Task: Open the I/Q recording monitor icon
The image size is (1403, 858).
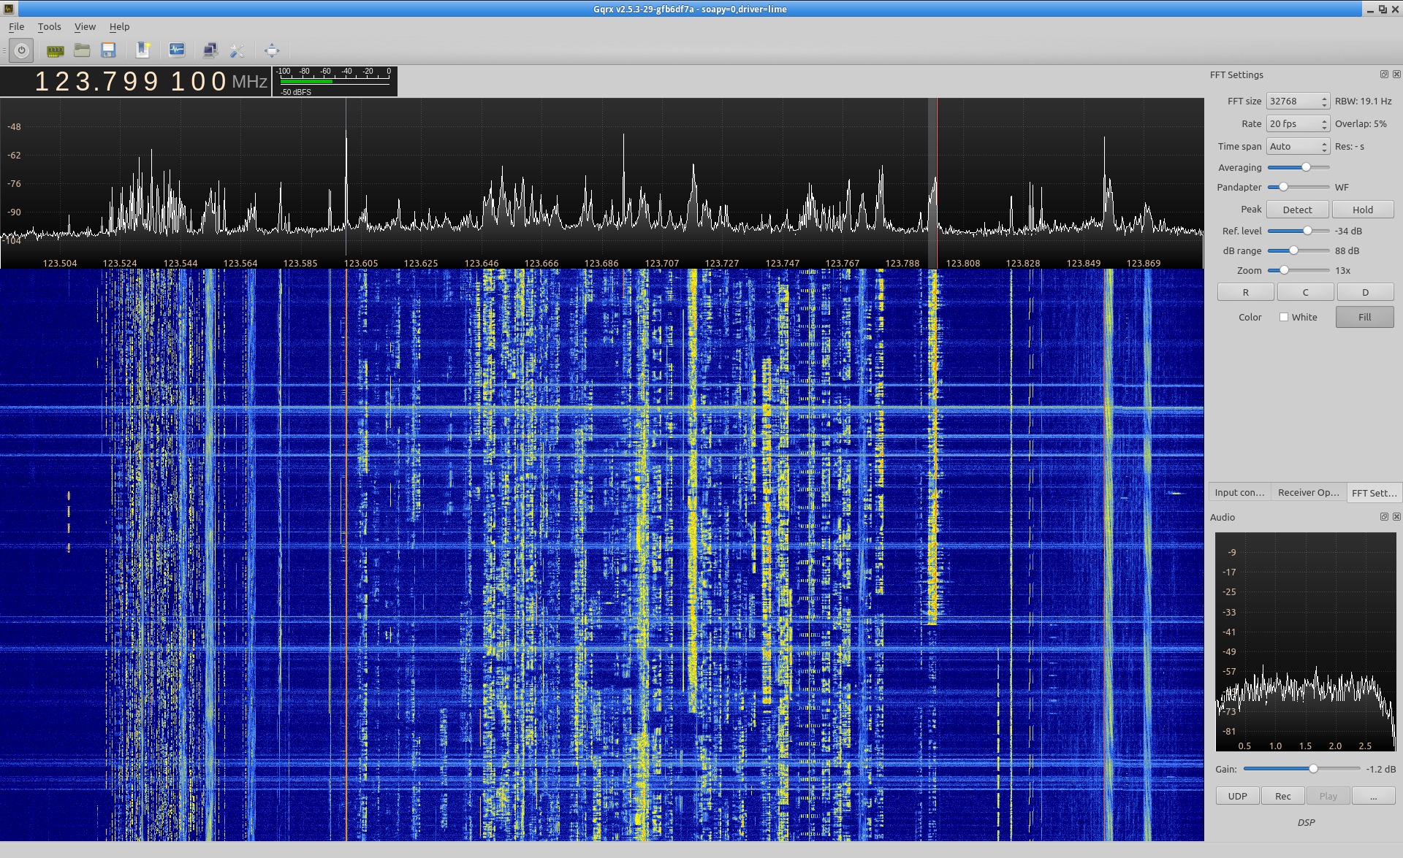Action: [177, 50]
